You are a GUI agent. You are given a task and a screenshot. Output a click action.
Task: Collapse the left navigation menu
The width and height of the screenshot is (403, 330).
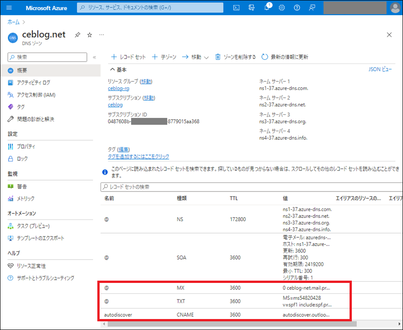point(94,57)
